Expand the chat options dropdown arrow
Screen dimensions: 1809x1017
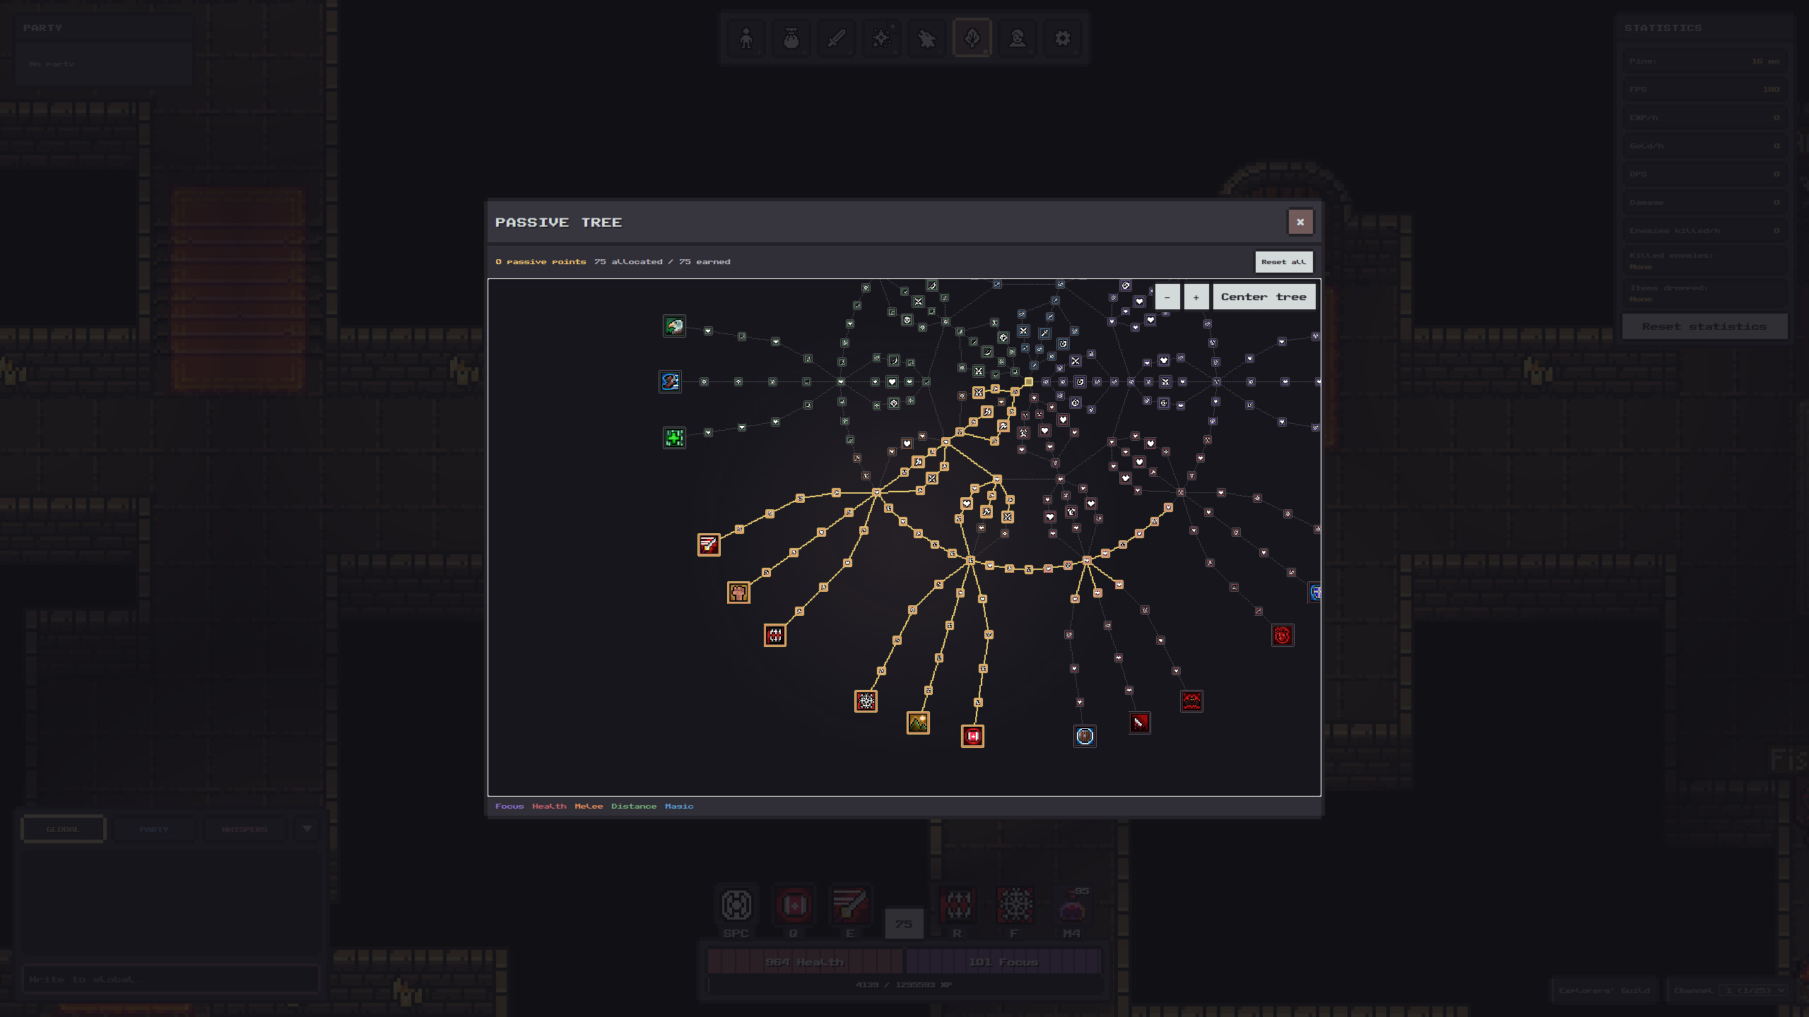tap(307, 829)
